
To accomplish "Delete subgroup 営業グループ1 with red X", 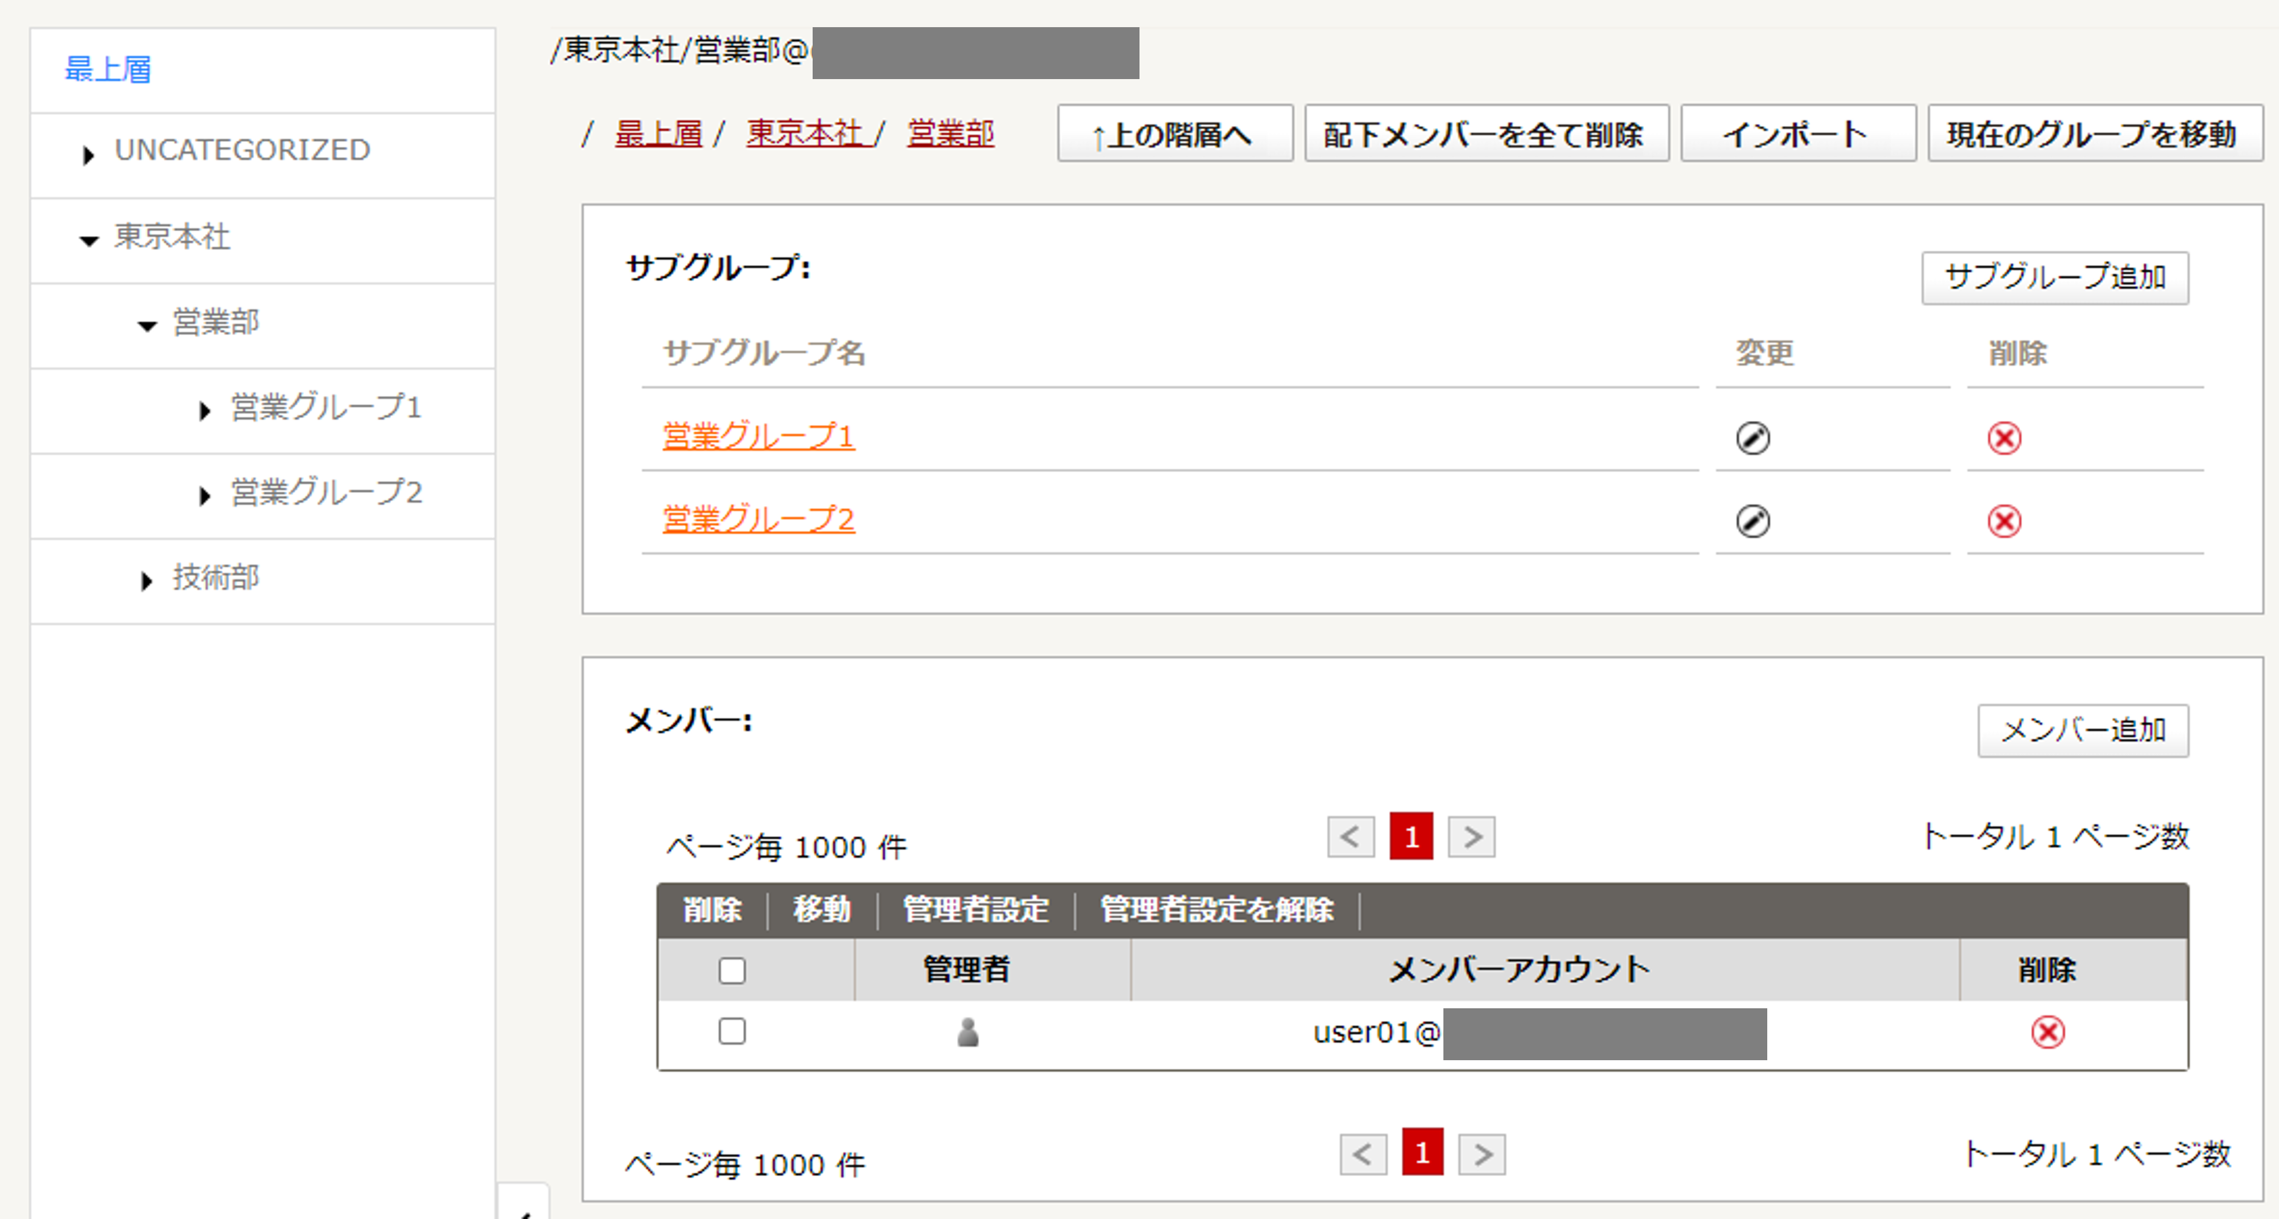I will click(2004, 438).
